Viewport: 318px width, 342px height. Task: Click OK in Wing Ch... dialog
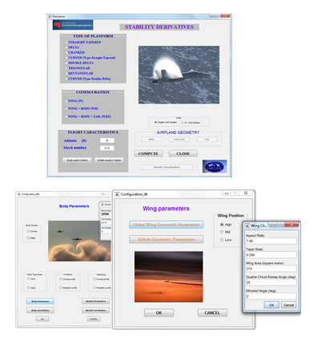pyautogui.click(x=272, y=305)
